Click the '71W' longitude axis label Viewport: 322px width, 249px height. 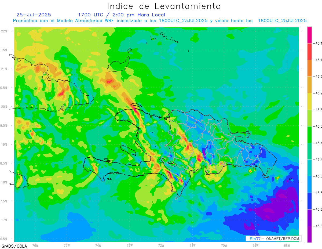192,245
